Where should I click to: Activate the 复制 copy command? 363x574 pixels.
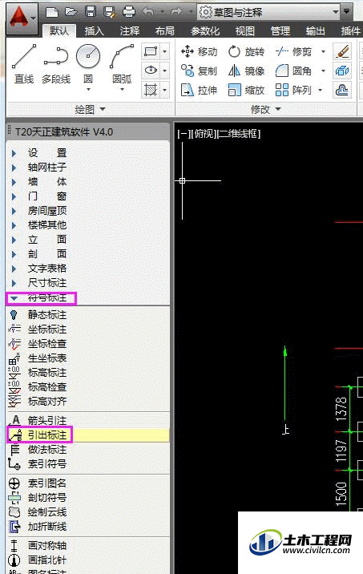pyautogui.click(x=199, y=71)
